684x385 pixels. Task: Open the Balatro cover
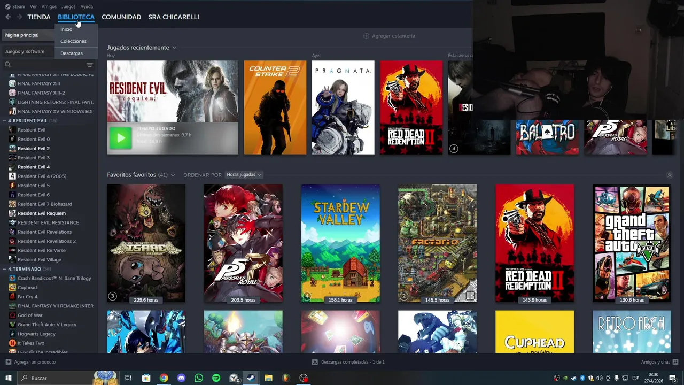(547, 137)
